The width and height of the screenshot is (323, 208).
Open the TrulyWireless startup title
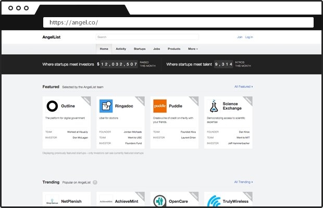point(235,201)
